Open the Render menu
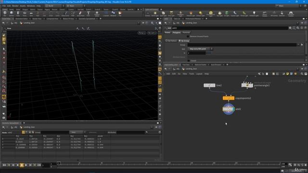This screenshot has height=173, width=308. [x=15, y=6]
